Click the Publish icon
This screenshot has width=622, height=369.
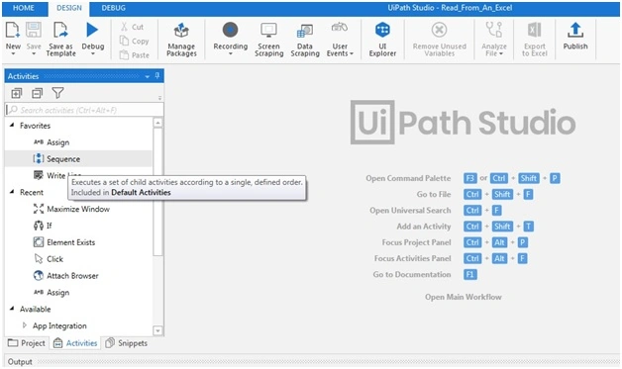[x=575, y=30]
